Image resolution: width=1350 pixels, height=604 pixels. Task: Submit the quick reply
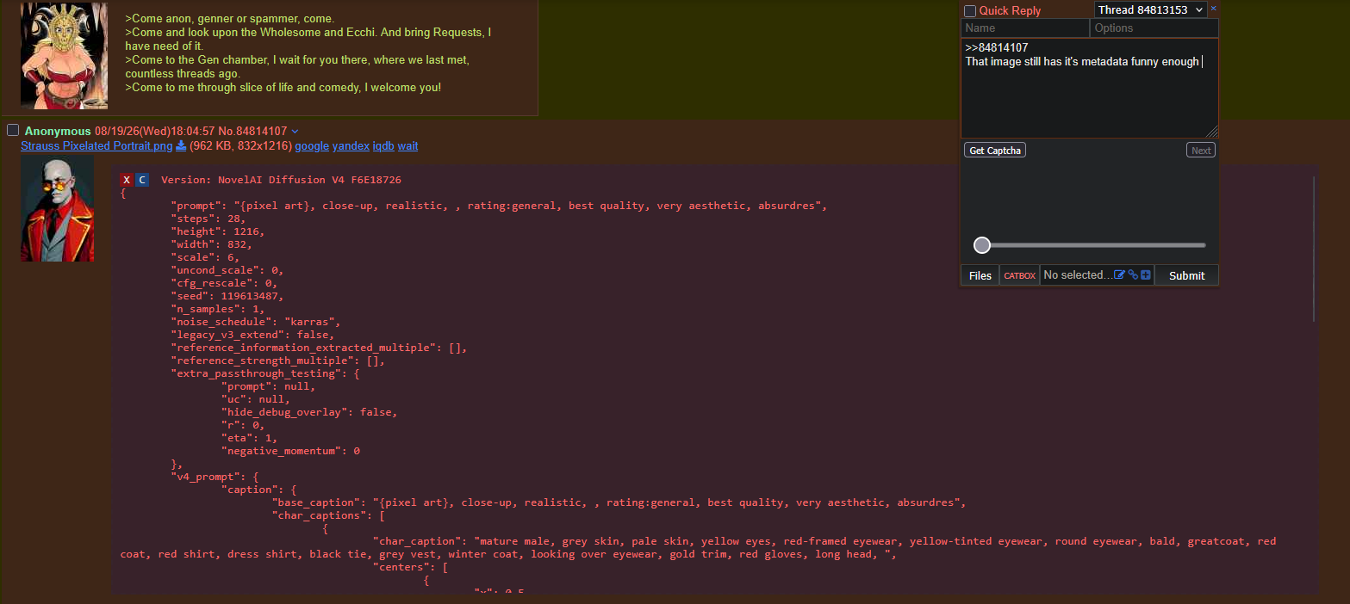pos(1186,275)
